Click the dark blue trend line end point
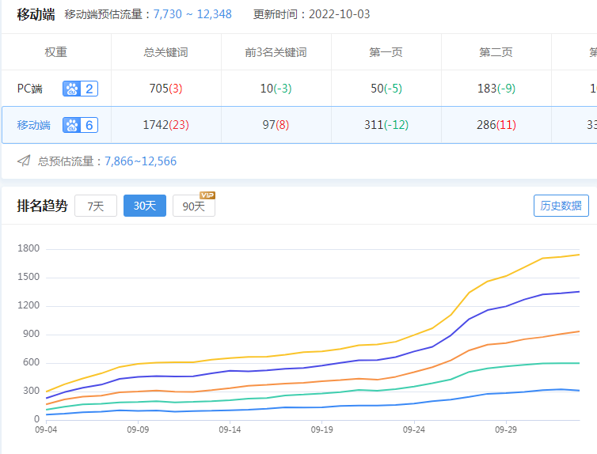Screen dimensions: 597x454 pyautogui.click(x=579, y=292)
